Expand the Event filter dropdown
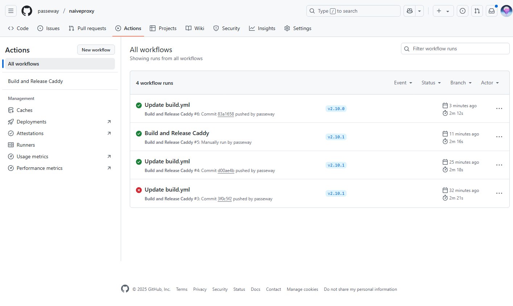This screenshot has height=306, width=513. pyautogui.click(x=403, y=83)
